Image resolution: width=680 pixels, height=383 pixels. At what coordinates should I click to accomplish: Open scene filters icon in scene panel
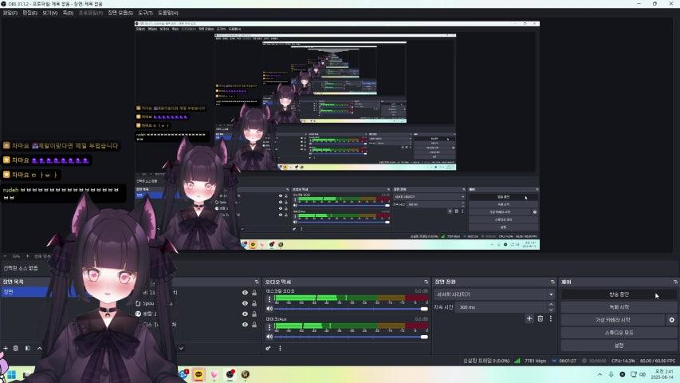(28, 348)
